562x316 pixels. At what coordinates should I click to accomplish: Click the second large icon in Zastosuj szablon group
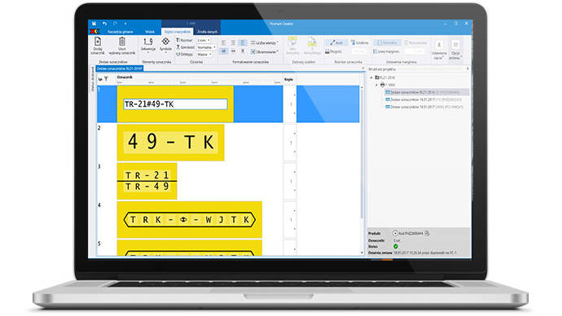tap(312, 42)
